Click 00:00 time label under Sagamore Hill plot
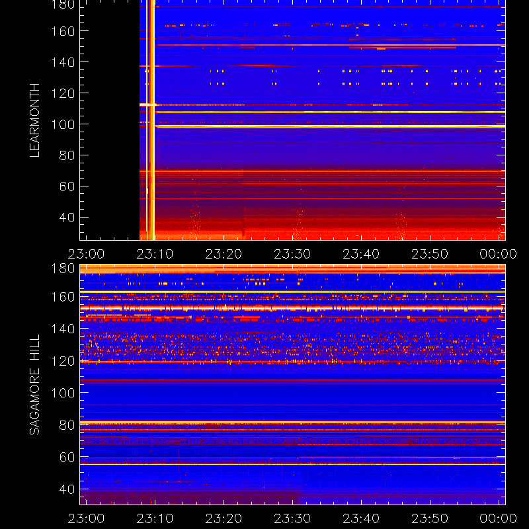529x529 pixels. pos(499,518)
